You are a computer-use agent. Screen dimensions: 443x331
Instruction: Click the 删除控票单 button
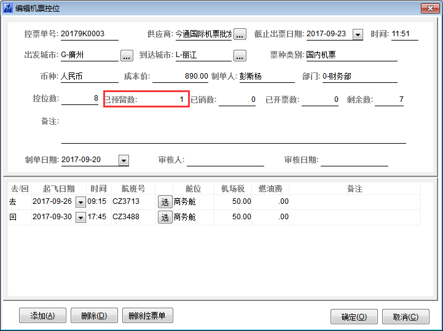click(147, 316)
